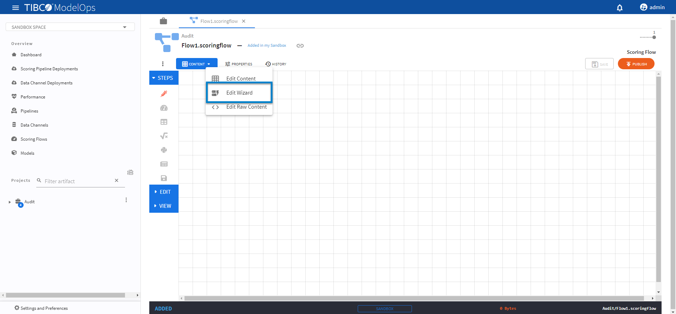676x314 pixels.
Task: Expand the EDIT panel
Action: pos(164,192)
